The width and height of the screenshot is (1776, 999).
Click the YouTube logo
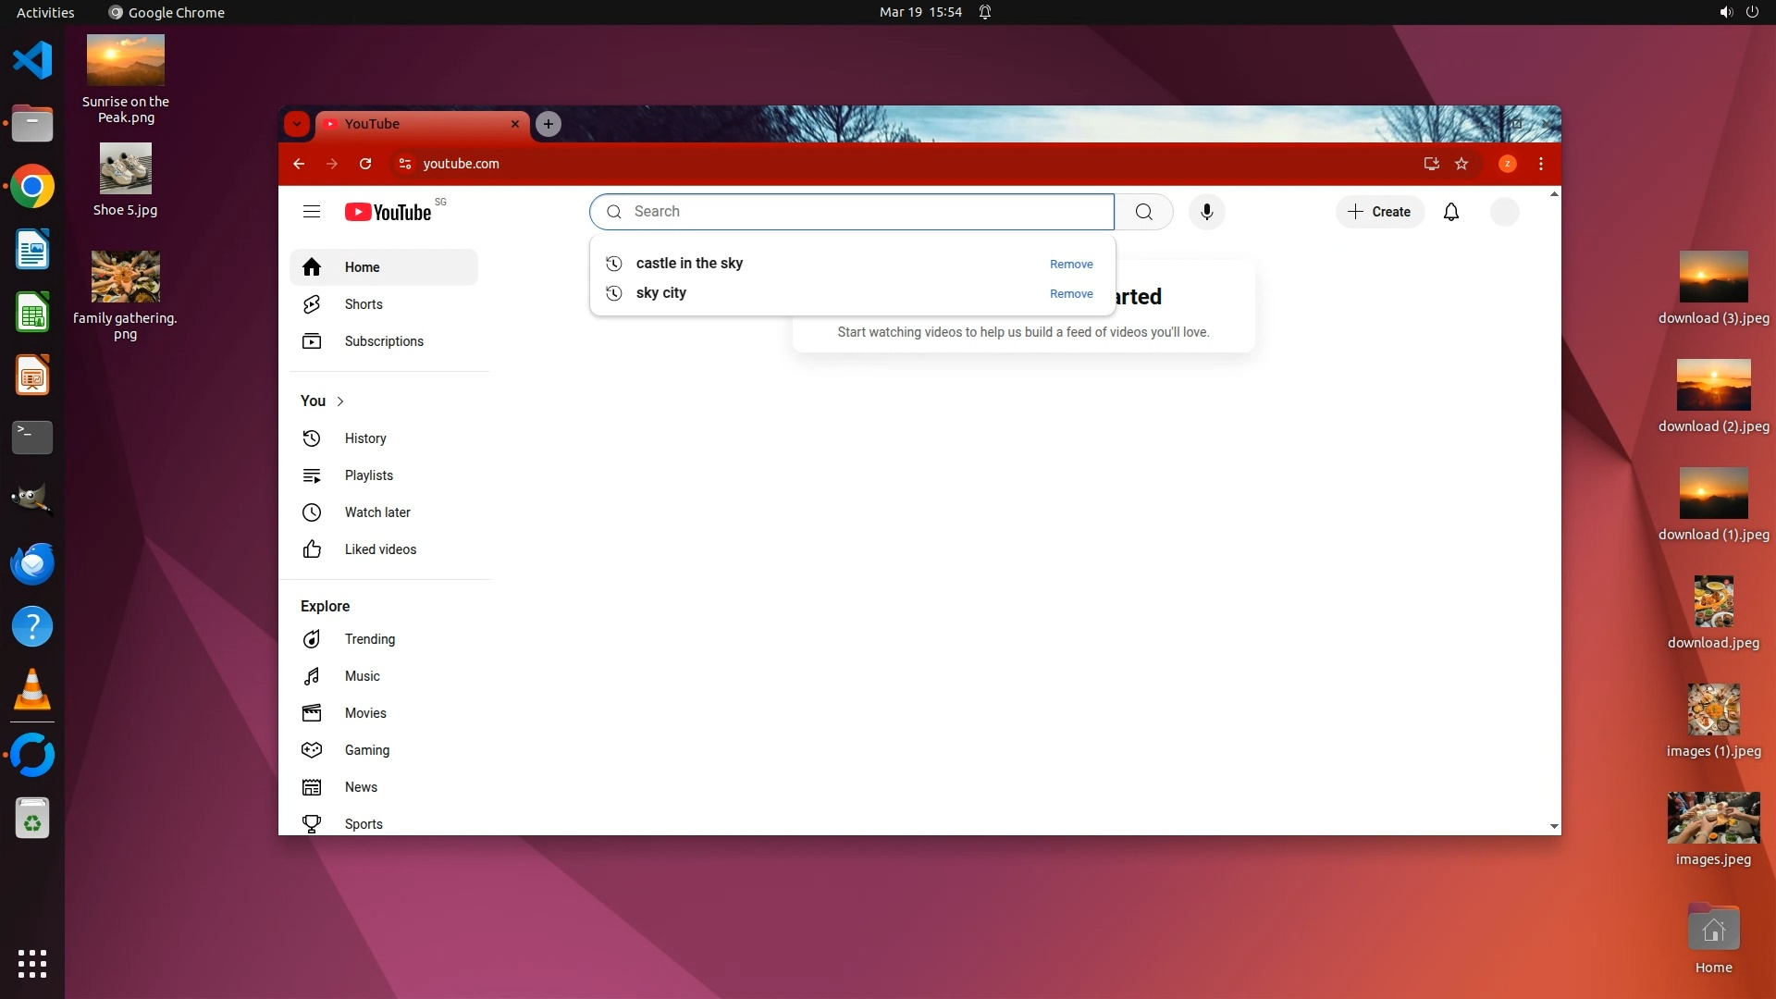[x=388, y=212]
